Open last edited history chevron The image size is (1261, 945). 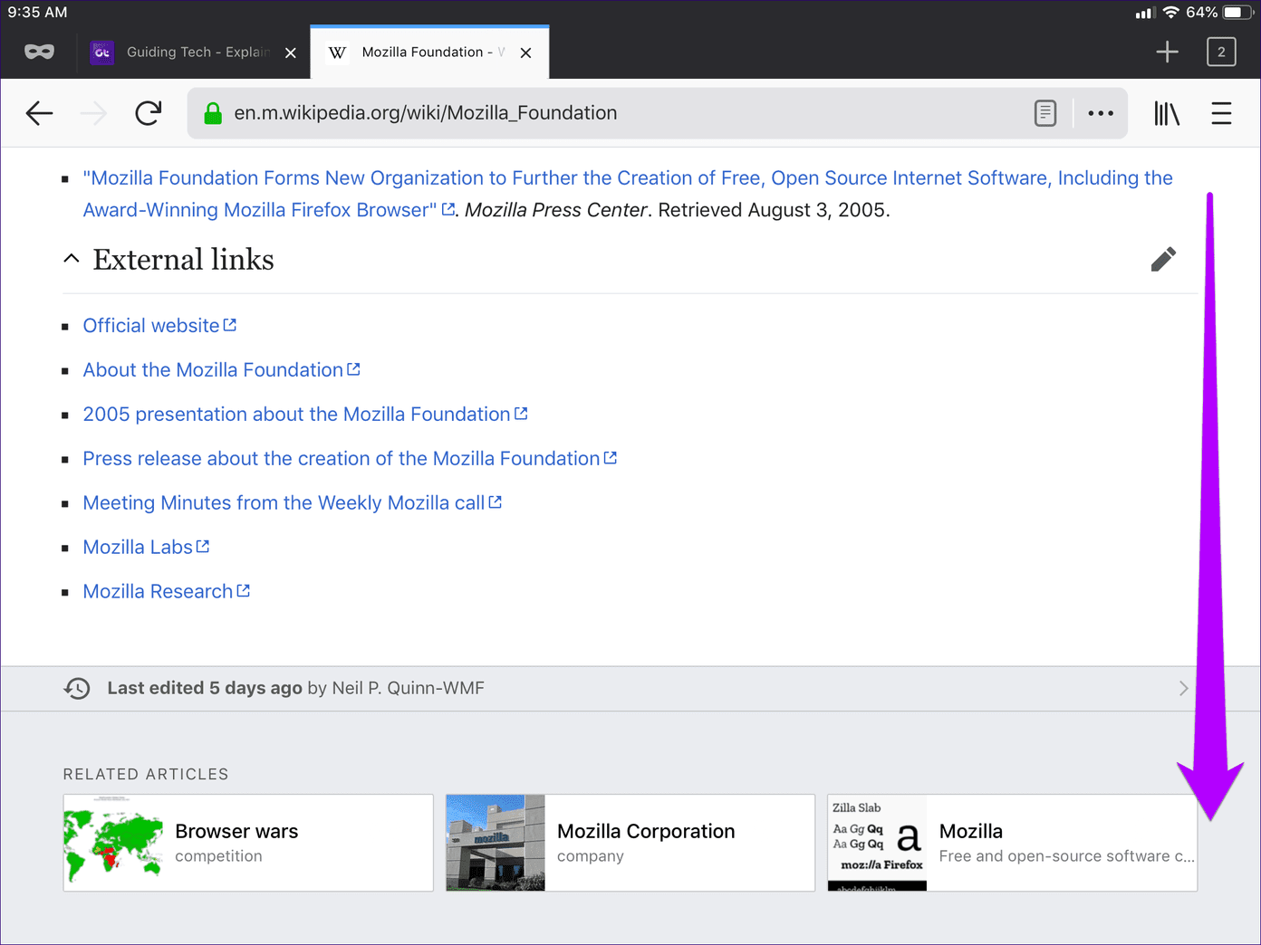pos(1183,688)
